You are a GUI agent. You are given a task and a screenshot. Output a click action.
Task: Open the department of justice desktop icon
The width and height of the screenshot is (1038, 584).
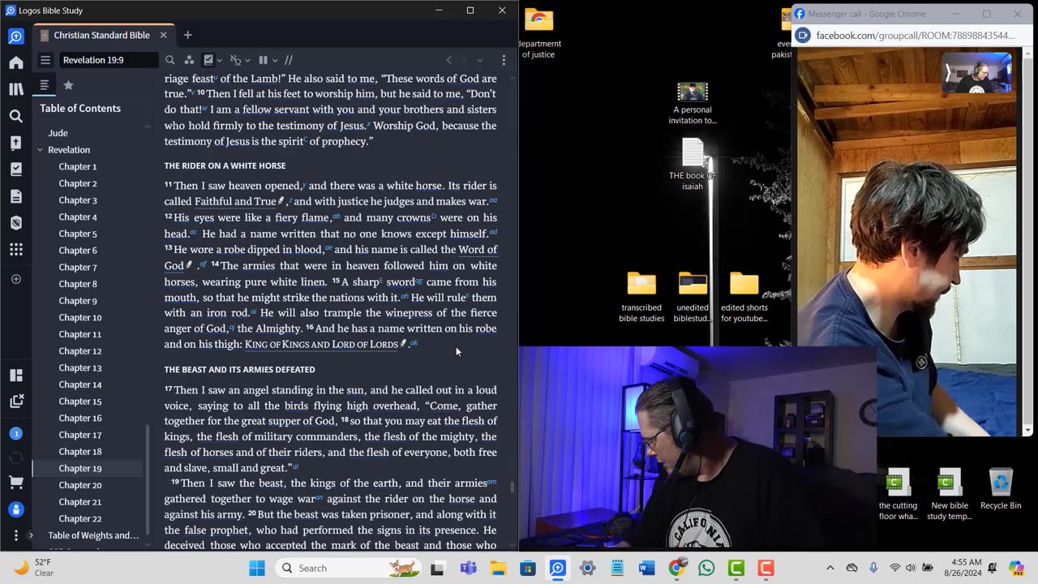click(x=539, y=33)
